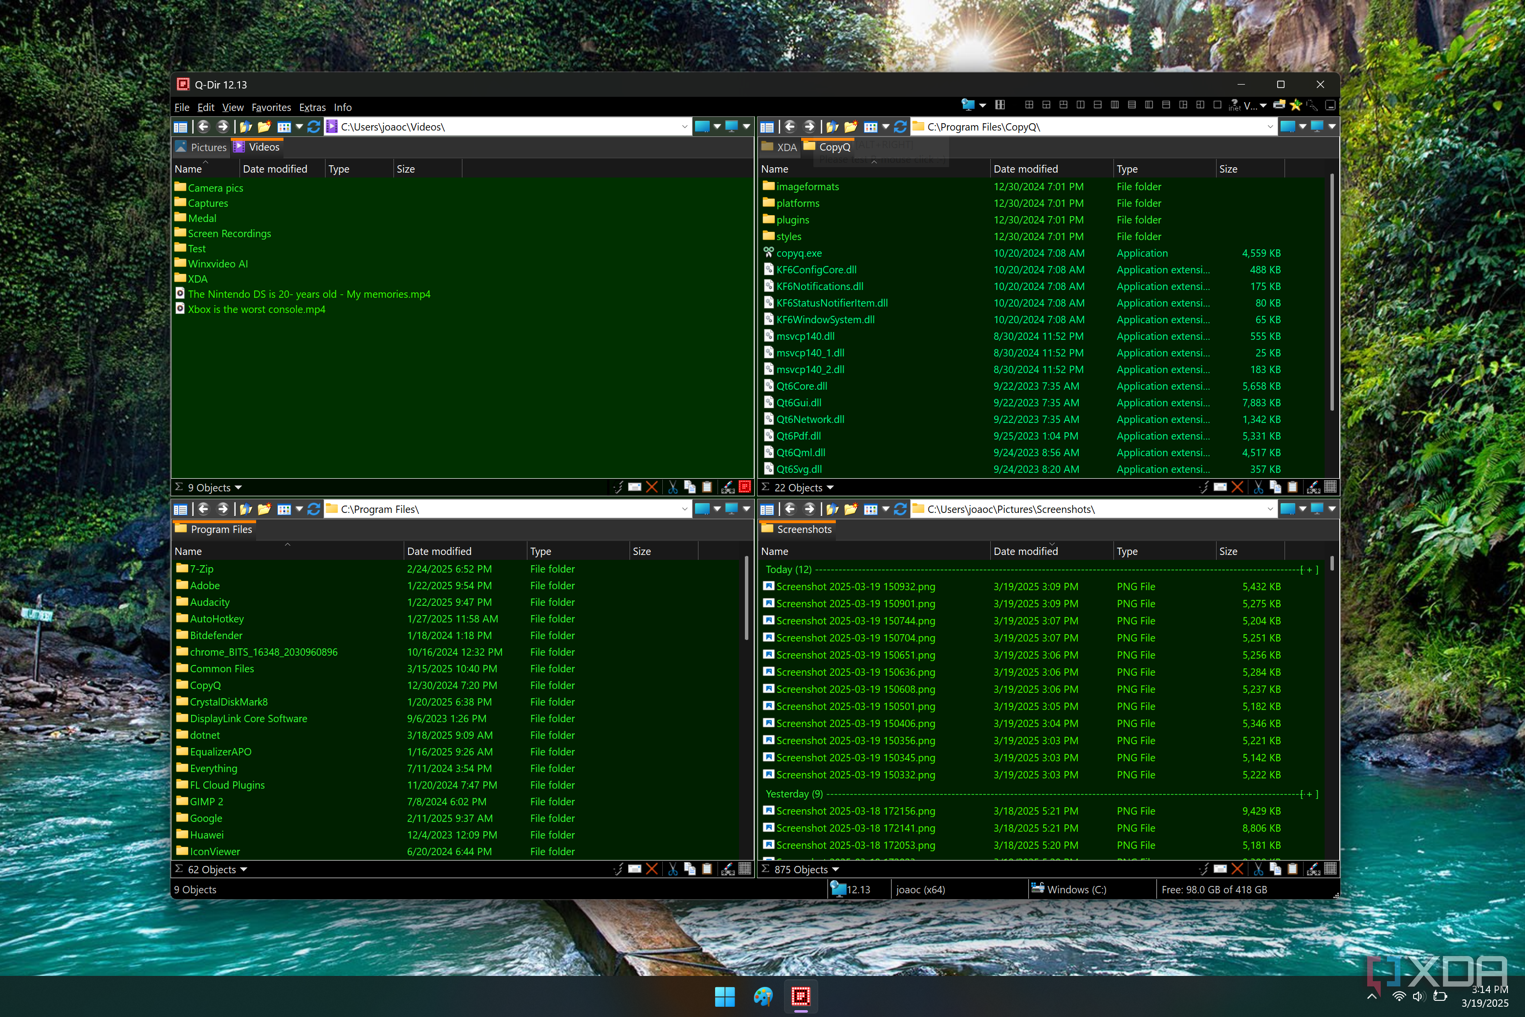Click red grid icon under Videos pane
This screenshot has height=1017, width=1525.
pos(745,487)
